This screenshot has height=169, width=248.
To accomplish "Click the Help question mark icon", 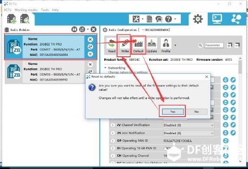I will [x=168, y=19].
